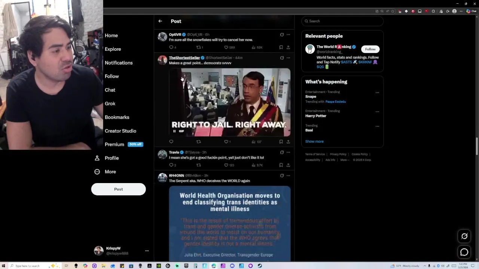
Task: Share Travis's post
Action: point(288,165)
